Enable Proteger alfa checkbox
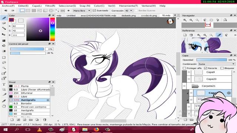 [x=184, y=68]
